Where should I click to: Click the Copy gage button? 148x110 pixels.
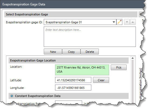tap(71, 51)
